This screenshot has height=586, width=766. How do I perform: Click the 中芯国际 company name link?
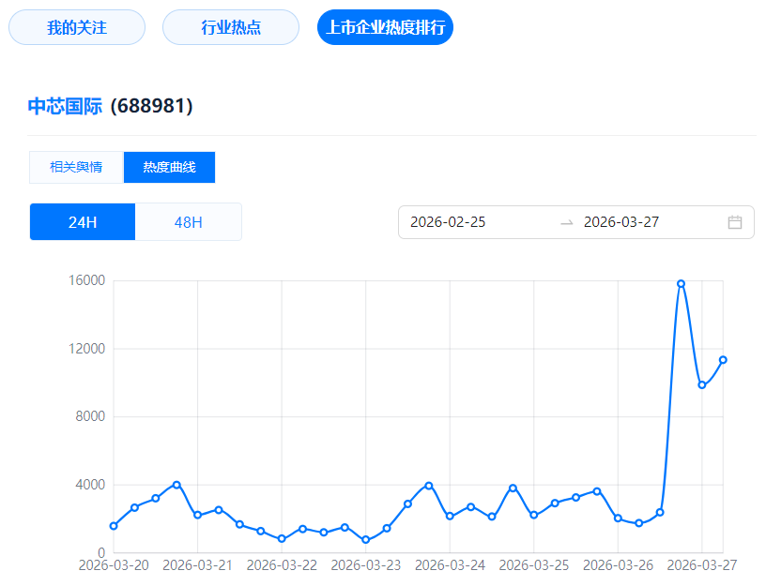click(x=65, y=106)
